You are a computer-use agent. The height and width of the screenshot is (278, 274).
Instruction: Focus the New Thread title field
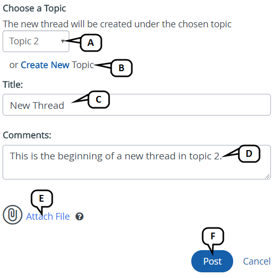tap(136, 105)
